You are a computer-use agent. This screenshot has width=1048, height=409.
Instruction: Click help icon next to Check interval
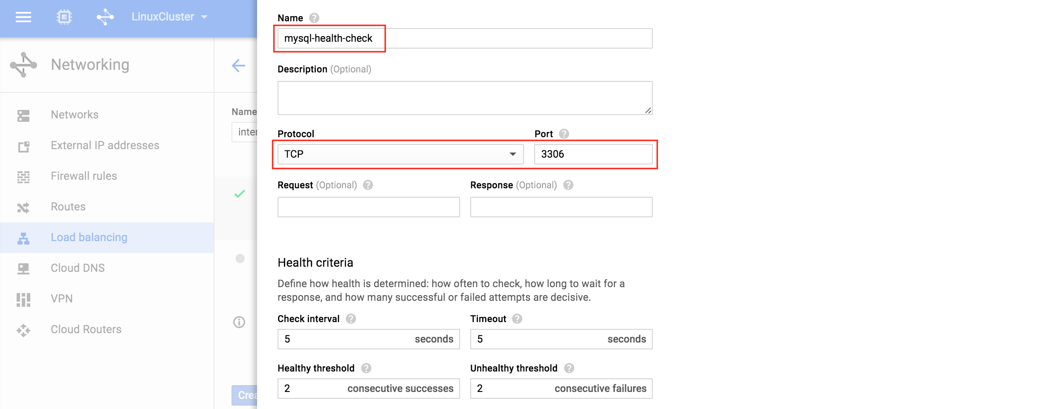point(351,319)
